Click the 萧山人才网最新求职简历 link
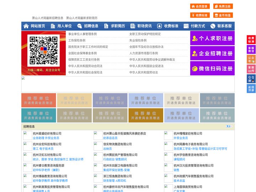 (x=82, y=18)
